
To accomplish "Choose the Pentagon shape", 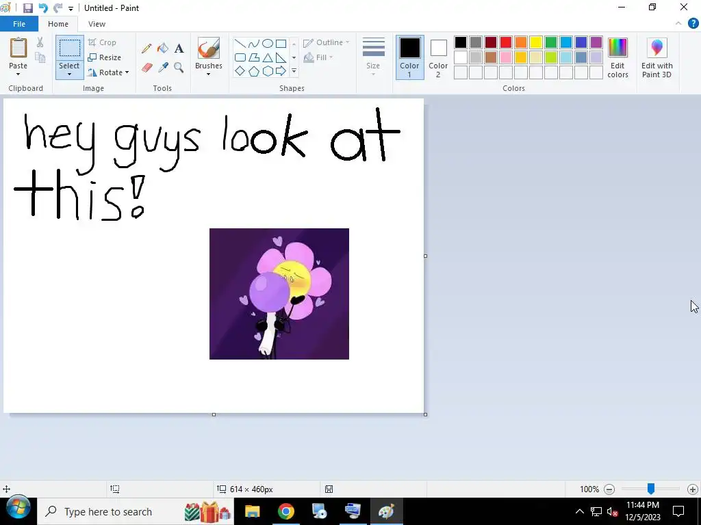I will pos(254,71).
